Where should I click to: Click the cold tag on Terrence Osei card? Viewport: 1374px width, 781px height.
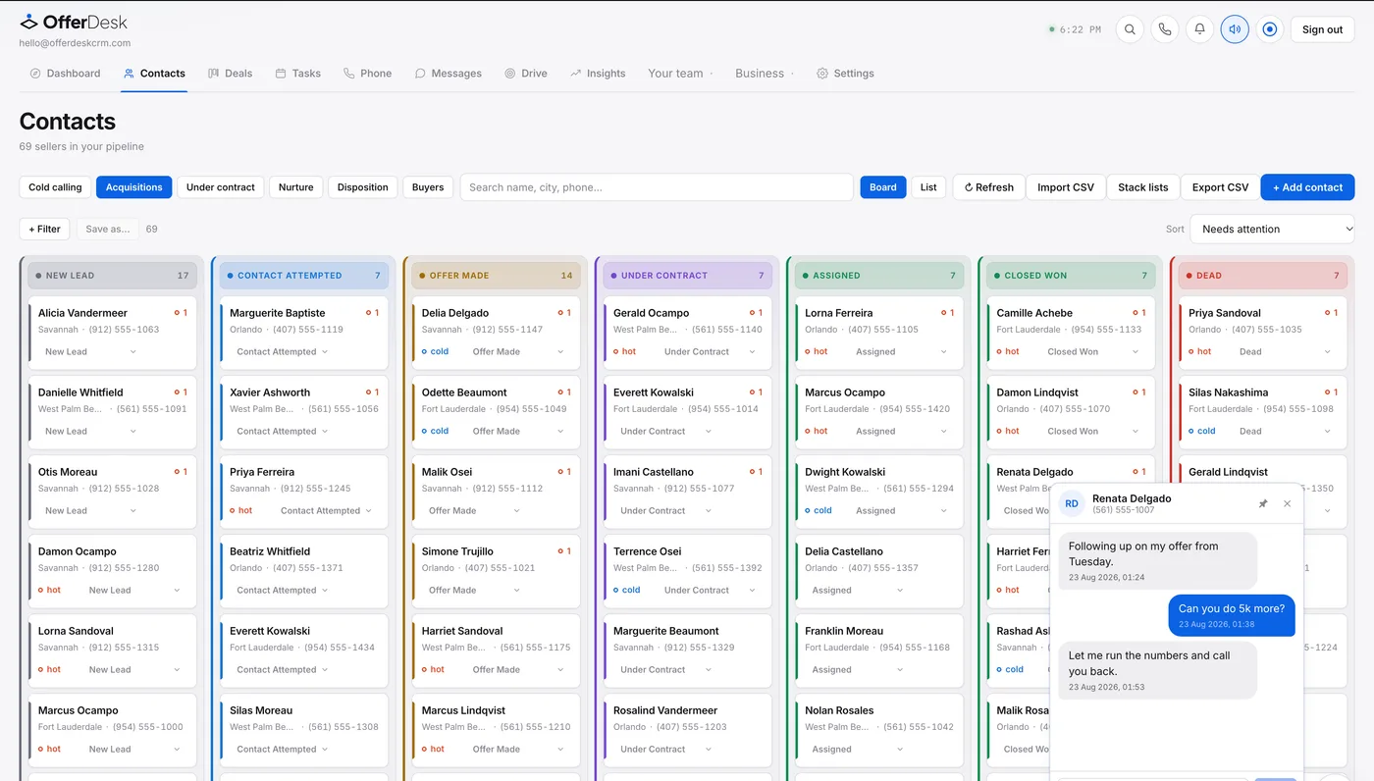click(627, 591)
